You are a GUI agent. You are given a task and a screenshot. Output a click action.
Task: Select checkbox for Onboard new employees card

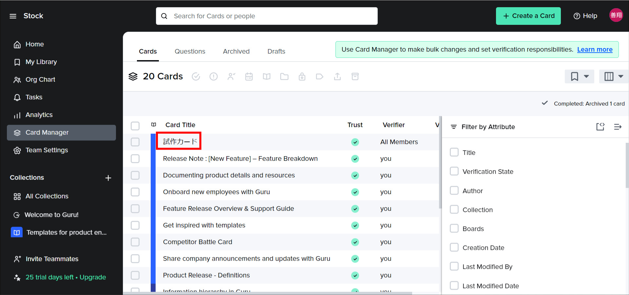coord(135,192)
